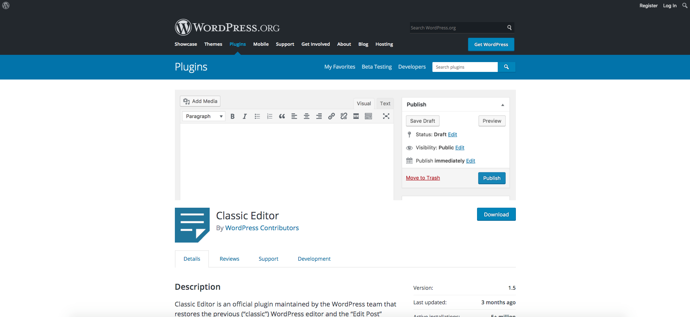Open WordPress Contributors author link
690x317 pixels.
click(262, 228)
